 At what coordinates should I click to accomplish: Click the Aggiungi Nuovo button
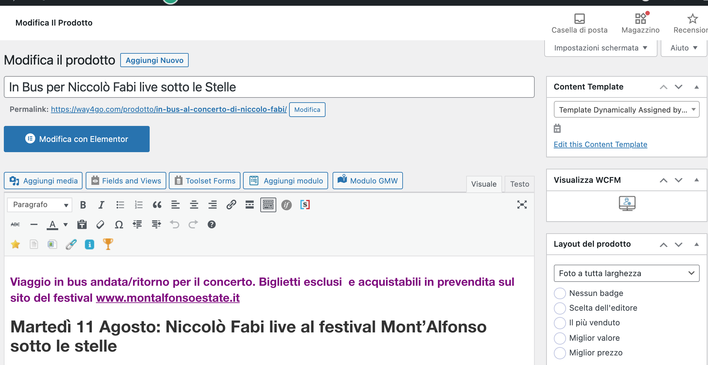(x=154, y=60)
